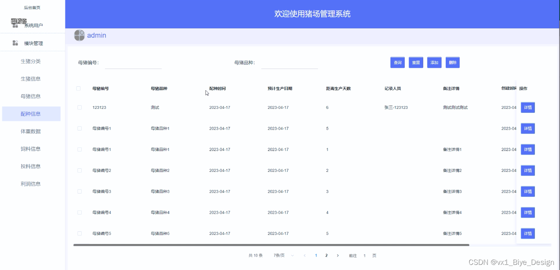Open 利润信息 menu item
The height and width of the screenshot is (270, 560).
tap(31, 184)
